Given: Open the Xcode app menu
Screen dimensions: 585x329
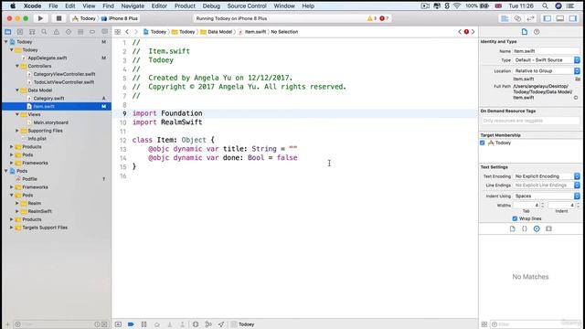Looking at the screenshot, I should [x=33, y=6].
